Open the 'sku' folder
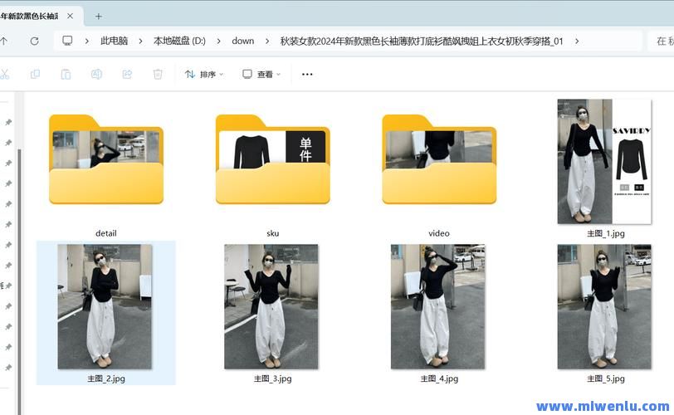This screenshot has height=415, width=674. pos(272,162)
